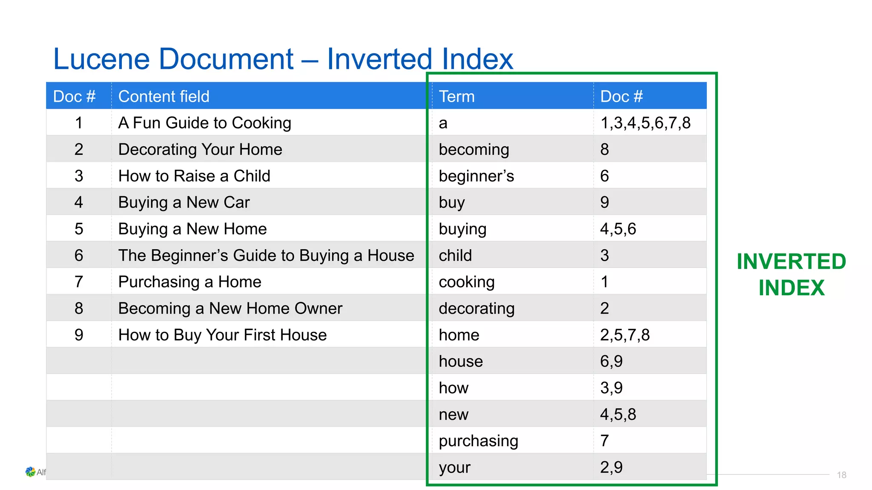Select the term 'how'

click(453, 388)
